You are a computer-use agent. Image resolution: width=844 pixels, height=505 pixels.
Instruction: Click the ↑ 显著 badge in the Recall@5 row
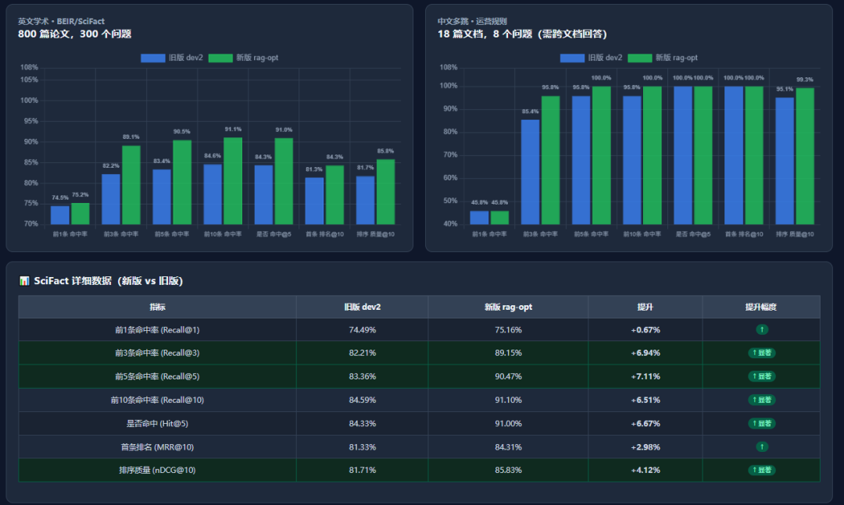(x=761, y=377)
